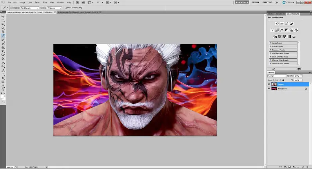Screen dimensions: 312x169
Task: Toggle Show Sampling Ring checkbox
Action: coord(66,8)
